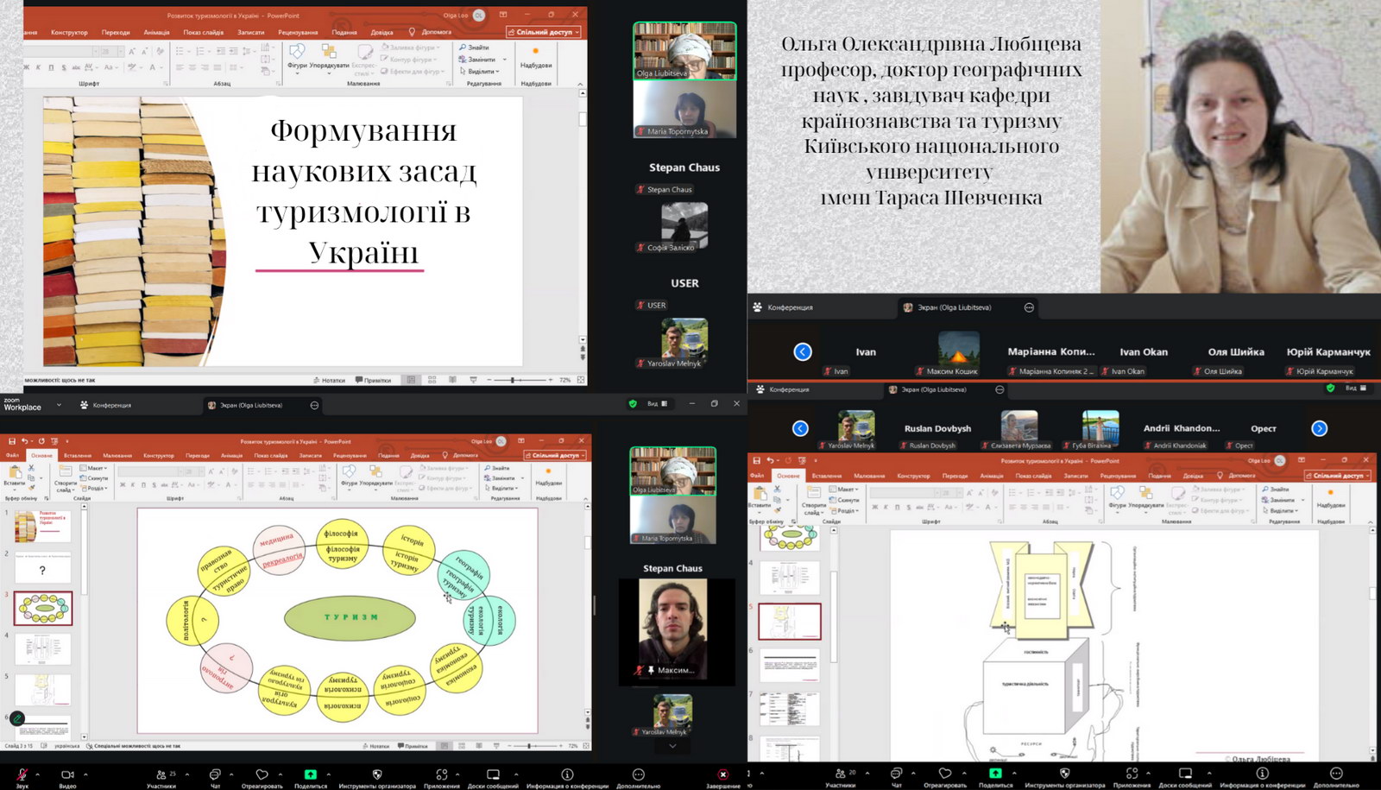Open Малювання ribbon tab above tourism diagram
Screen dimensions: 1381x790
pos(117,455)
